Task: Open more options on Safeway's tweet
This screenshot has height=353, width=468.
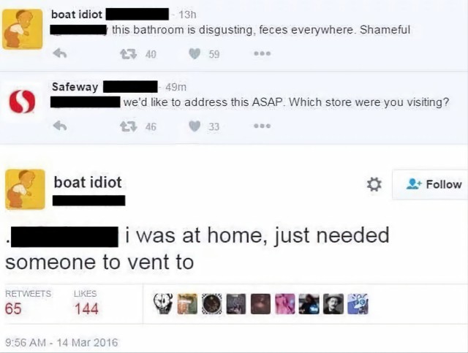Action: (x=263, y=126)
